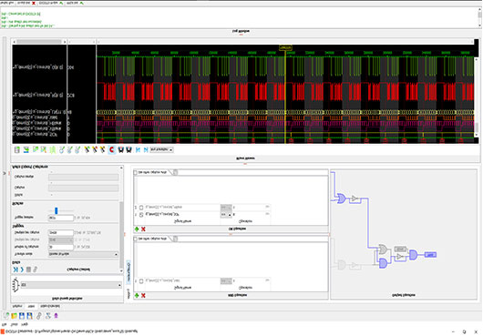Click the blue arrow icon next to the toolbar dropdown
Image resolution: width=483 pixels, height=336 pixels.
146,150
